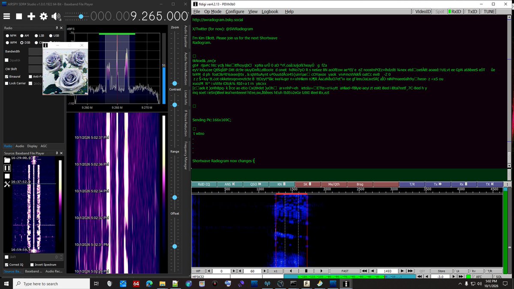This screenshot has width=514, height=289.
Task: Toggle the VideoID button in fldigi
Action: pos(421,12)
